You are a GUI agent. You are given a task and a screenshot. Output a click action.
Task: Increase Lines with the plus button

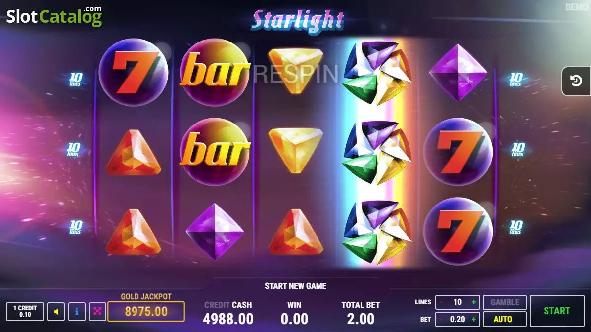click(x=473, y=302)
